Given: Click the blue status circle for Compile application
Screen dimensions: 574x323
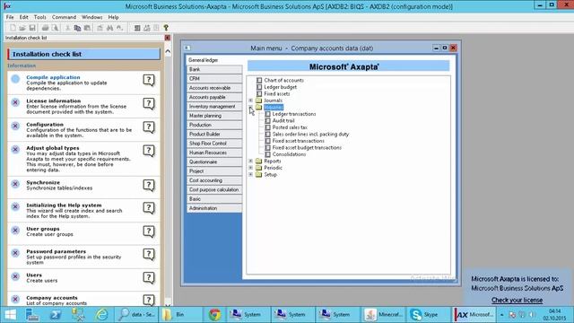Looking at the screenshot, I should tap(15, 79).
